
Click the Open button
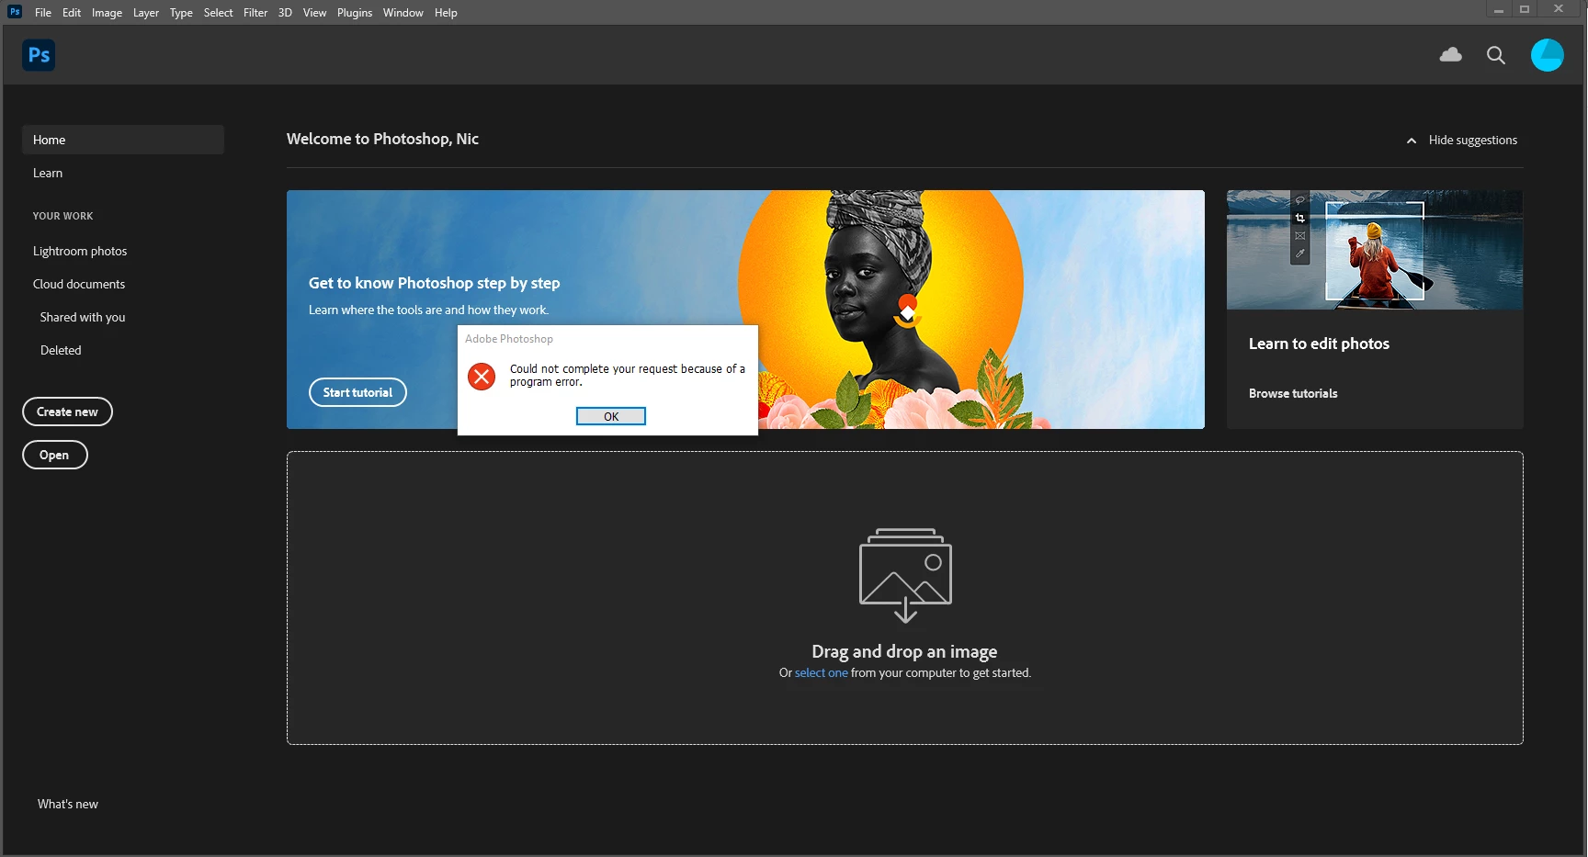click(x=54, y=455)
